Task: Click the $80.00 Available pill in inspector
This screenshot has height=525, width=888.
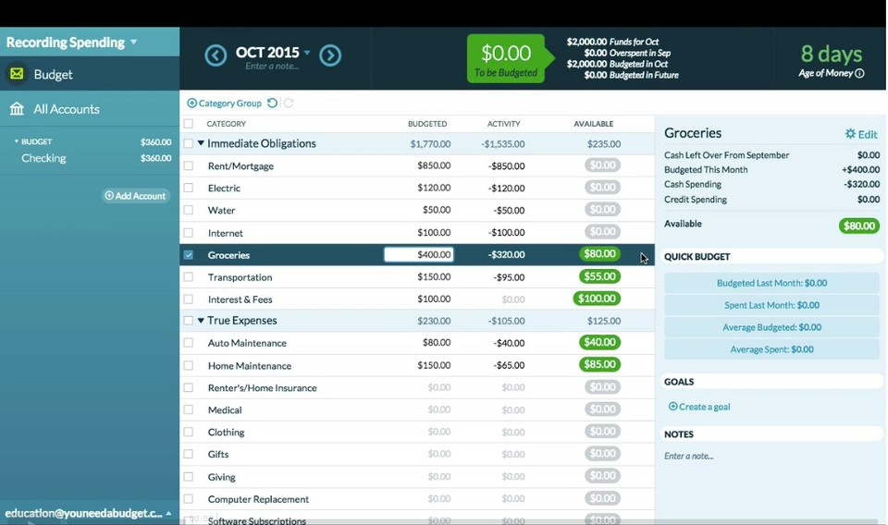Action: [859, 226]
